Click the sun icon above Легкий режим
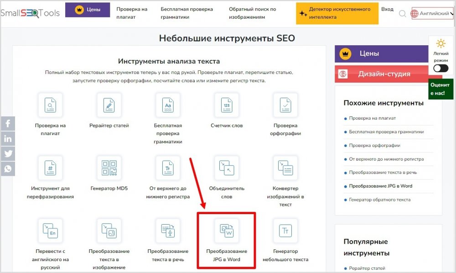This screenshot has width=456, height=273. tap(440, 44)
